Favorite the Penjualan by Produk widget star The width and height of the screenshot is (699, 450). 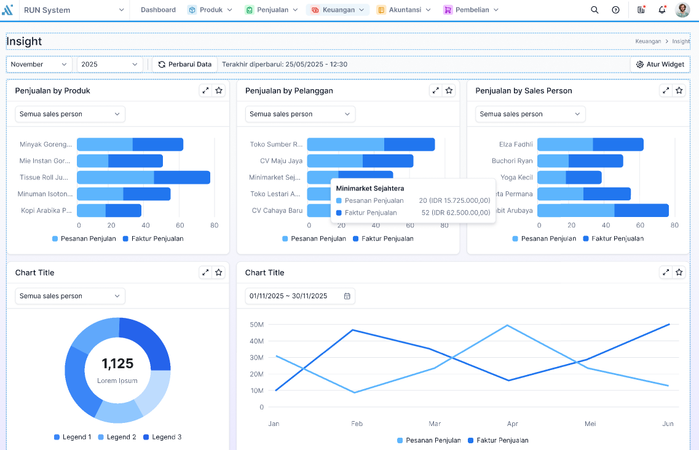218,90
